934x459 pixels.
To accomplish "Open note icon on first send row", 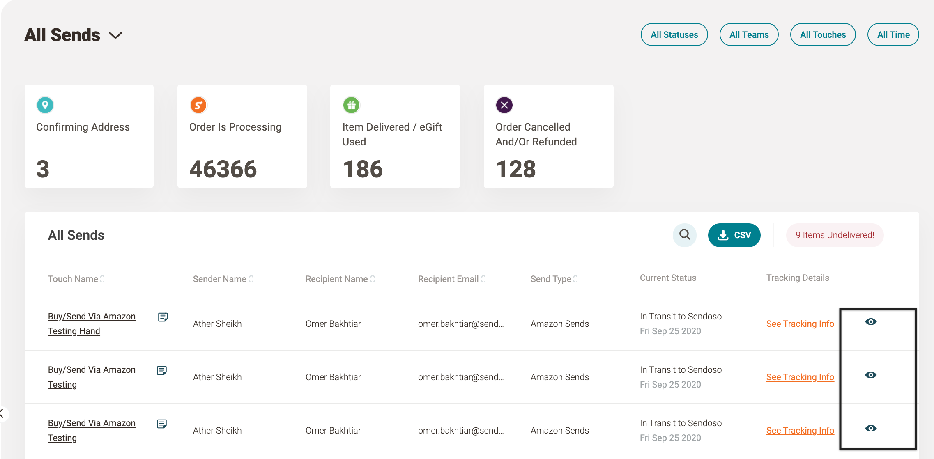I will coord(163,317).
